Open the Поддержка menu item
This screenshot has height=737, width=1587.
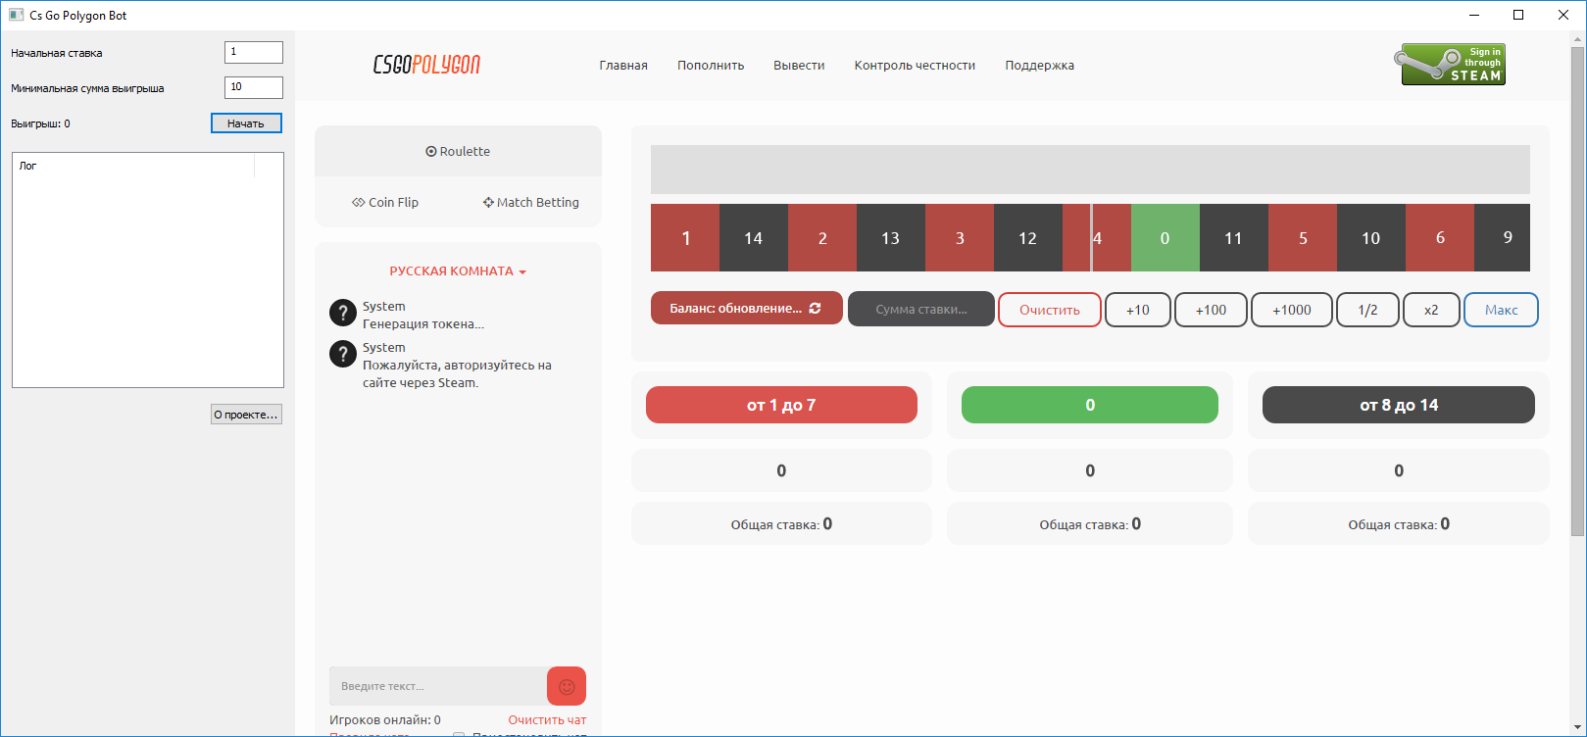click(x=1039, y=66)
